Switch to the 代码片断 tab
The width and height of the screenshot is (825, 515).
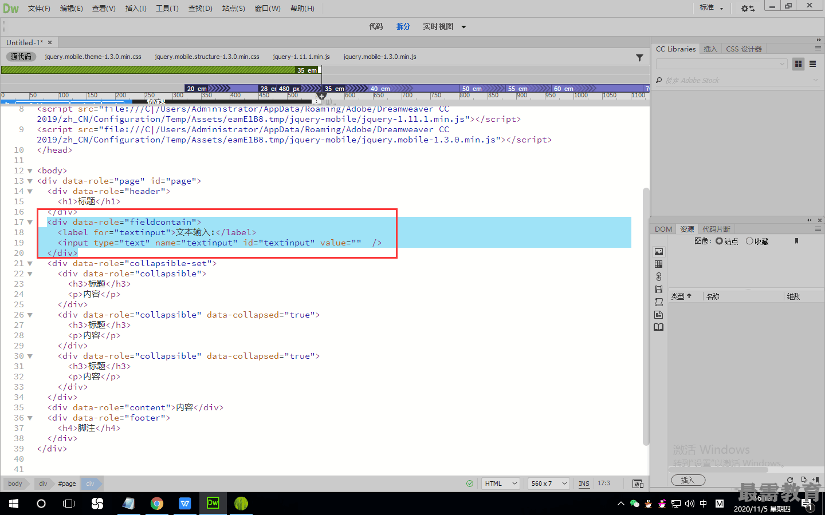click(716, 229)
